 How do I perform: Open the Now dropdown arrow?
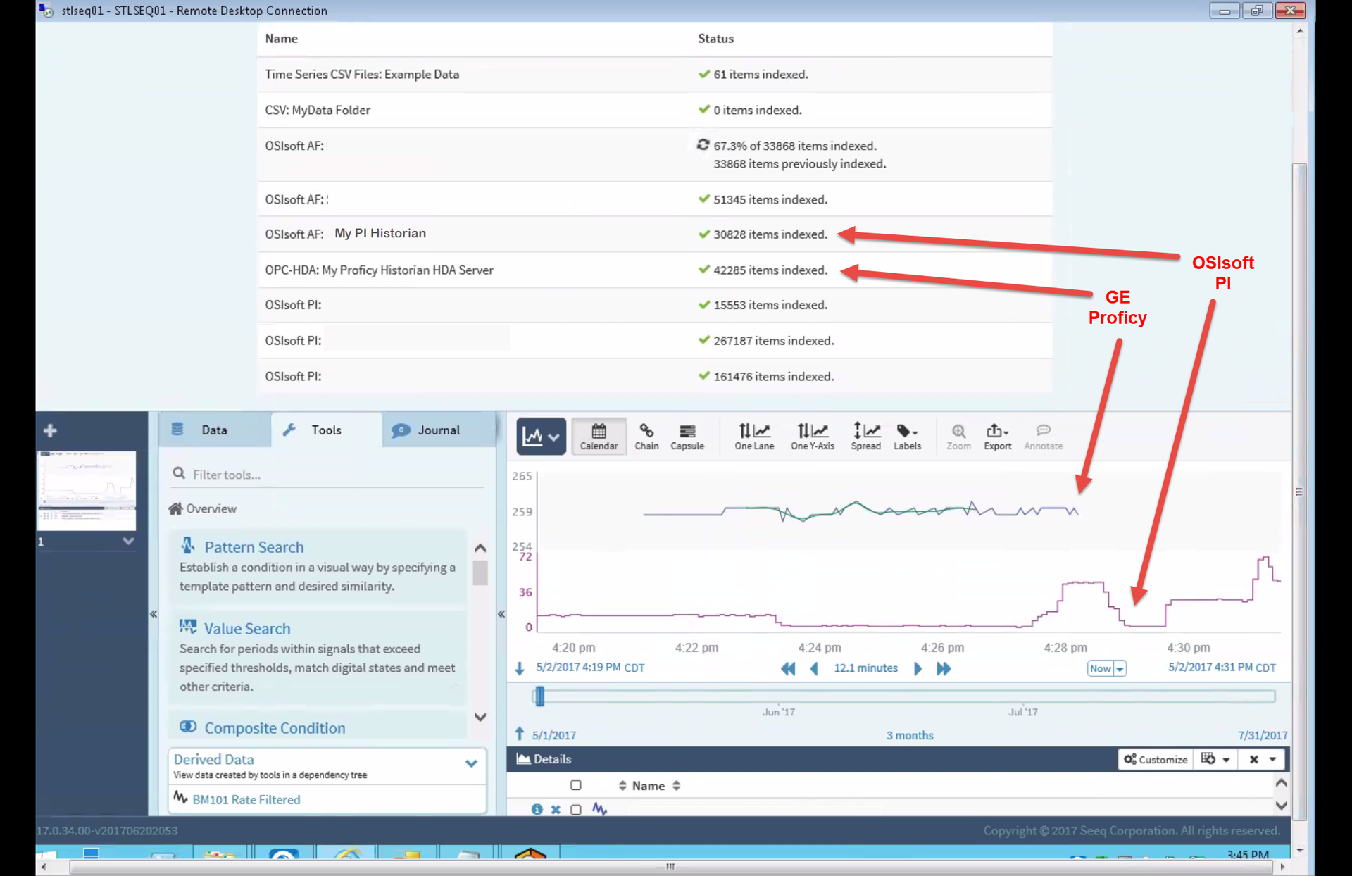[1118, 668]
